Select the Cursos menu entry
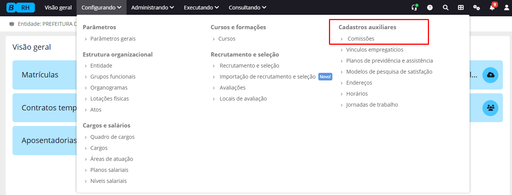Viewport: 512px width, 195px height. click(x=227, y=39)
